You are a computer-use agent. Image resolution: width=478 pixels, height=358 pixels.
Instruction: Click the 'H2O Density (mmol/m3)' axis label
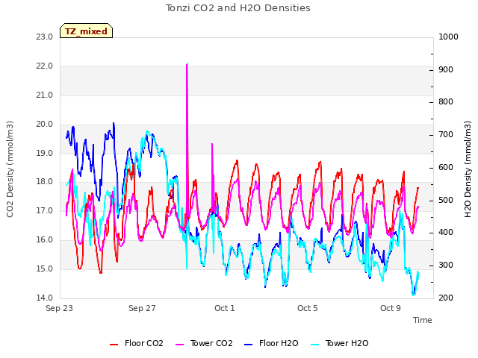(x=468, y=169)
